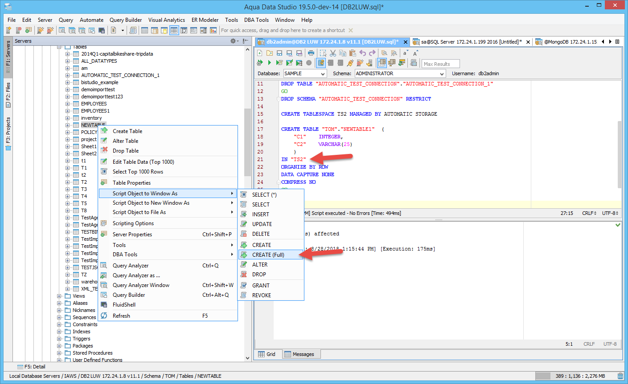Expand the Sequences tree node

[59, 317]
